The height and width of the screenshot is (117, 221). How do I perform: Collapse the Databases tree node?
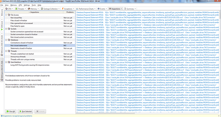pyautogui.click(x=6, y=40)
